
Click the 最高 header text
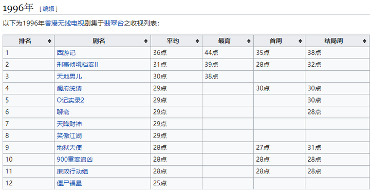click(224, 41)
